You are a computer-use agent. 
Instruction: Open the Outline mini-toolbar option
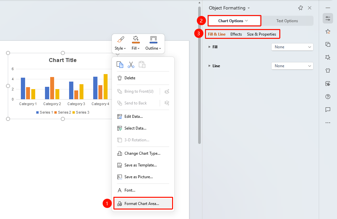click(x=153, y=43)
